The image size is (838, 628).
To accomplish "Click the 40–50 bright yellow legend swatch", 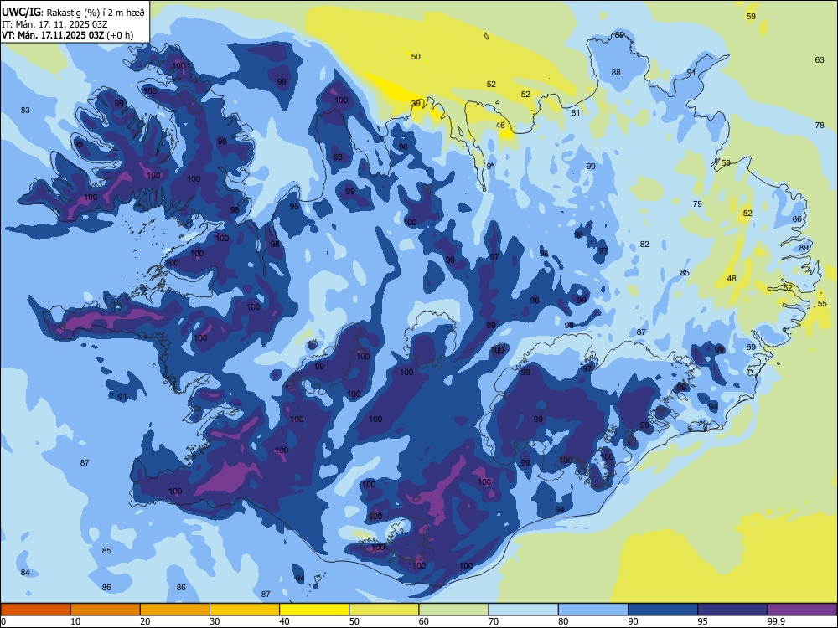I will 314,610.
